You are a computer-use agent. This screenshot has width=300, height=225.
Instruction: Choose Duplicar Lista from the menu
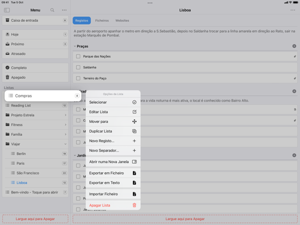tap(113, 132)
